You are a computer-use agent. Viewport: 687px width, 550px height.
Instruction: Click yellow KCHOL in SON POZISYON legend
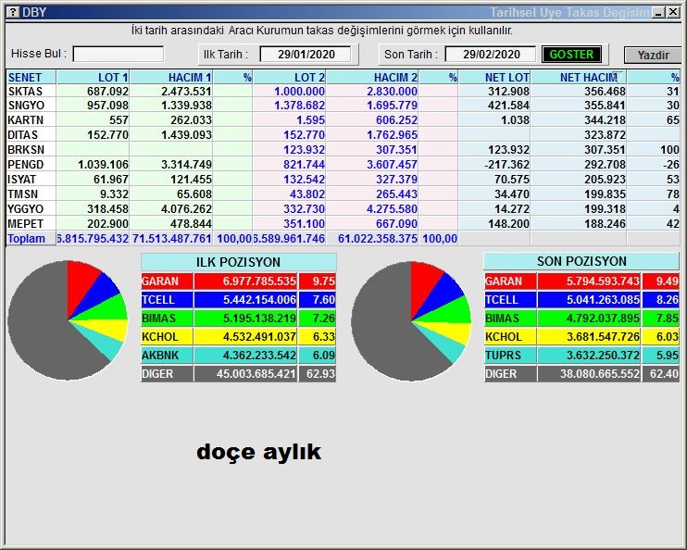coord(510,336)
